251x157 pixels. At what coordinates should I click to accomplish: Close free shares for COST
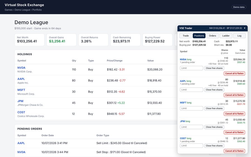214,146
